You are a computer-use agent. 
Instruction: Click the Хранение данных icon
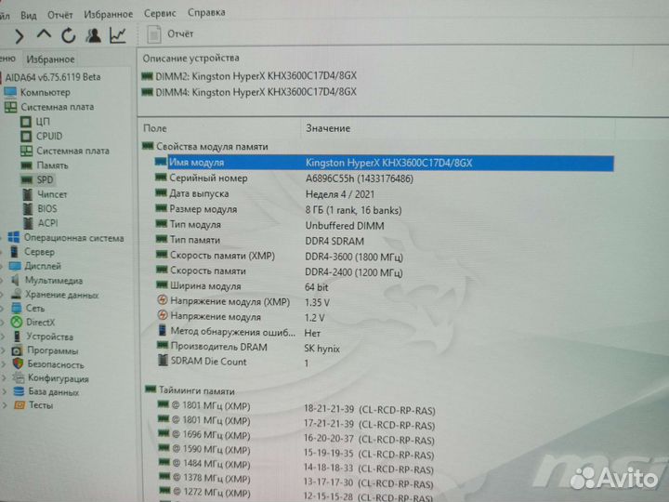pyautogui.click(x=16, y=294)
